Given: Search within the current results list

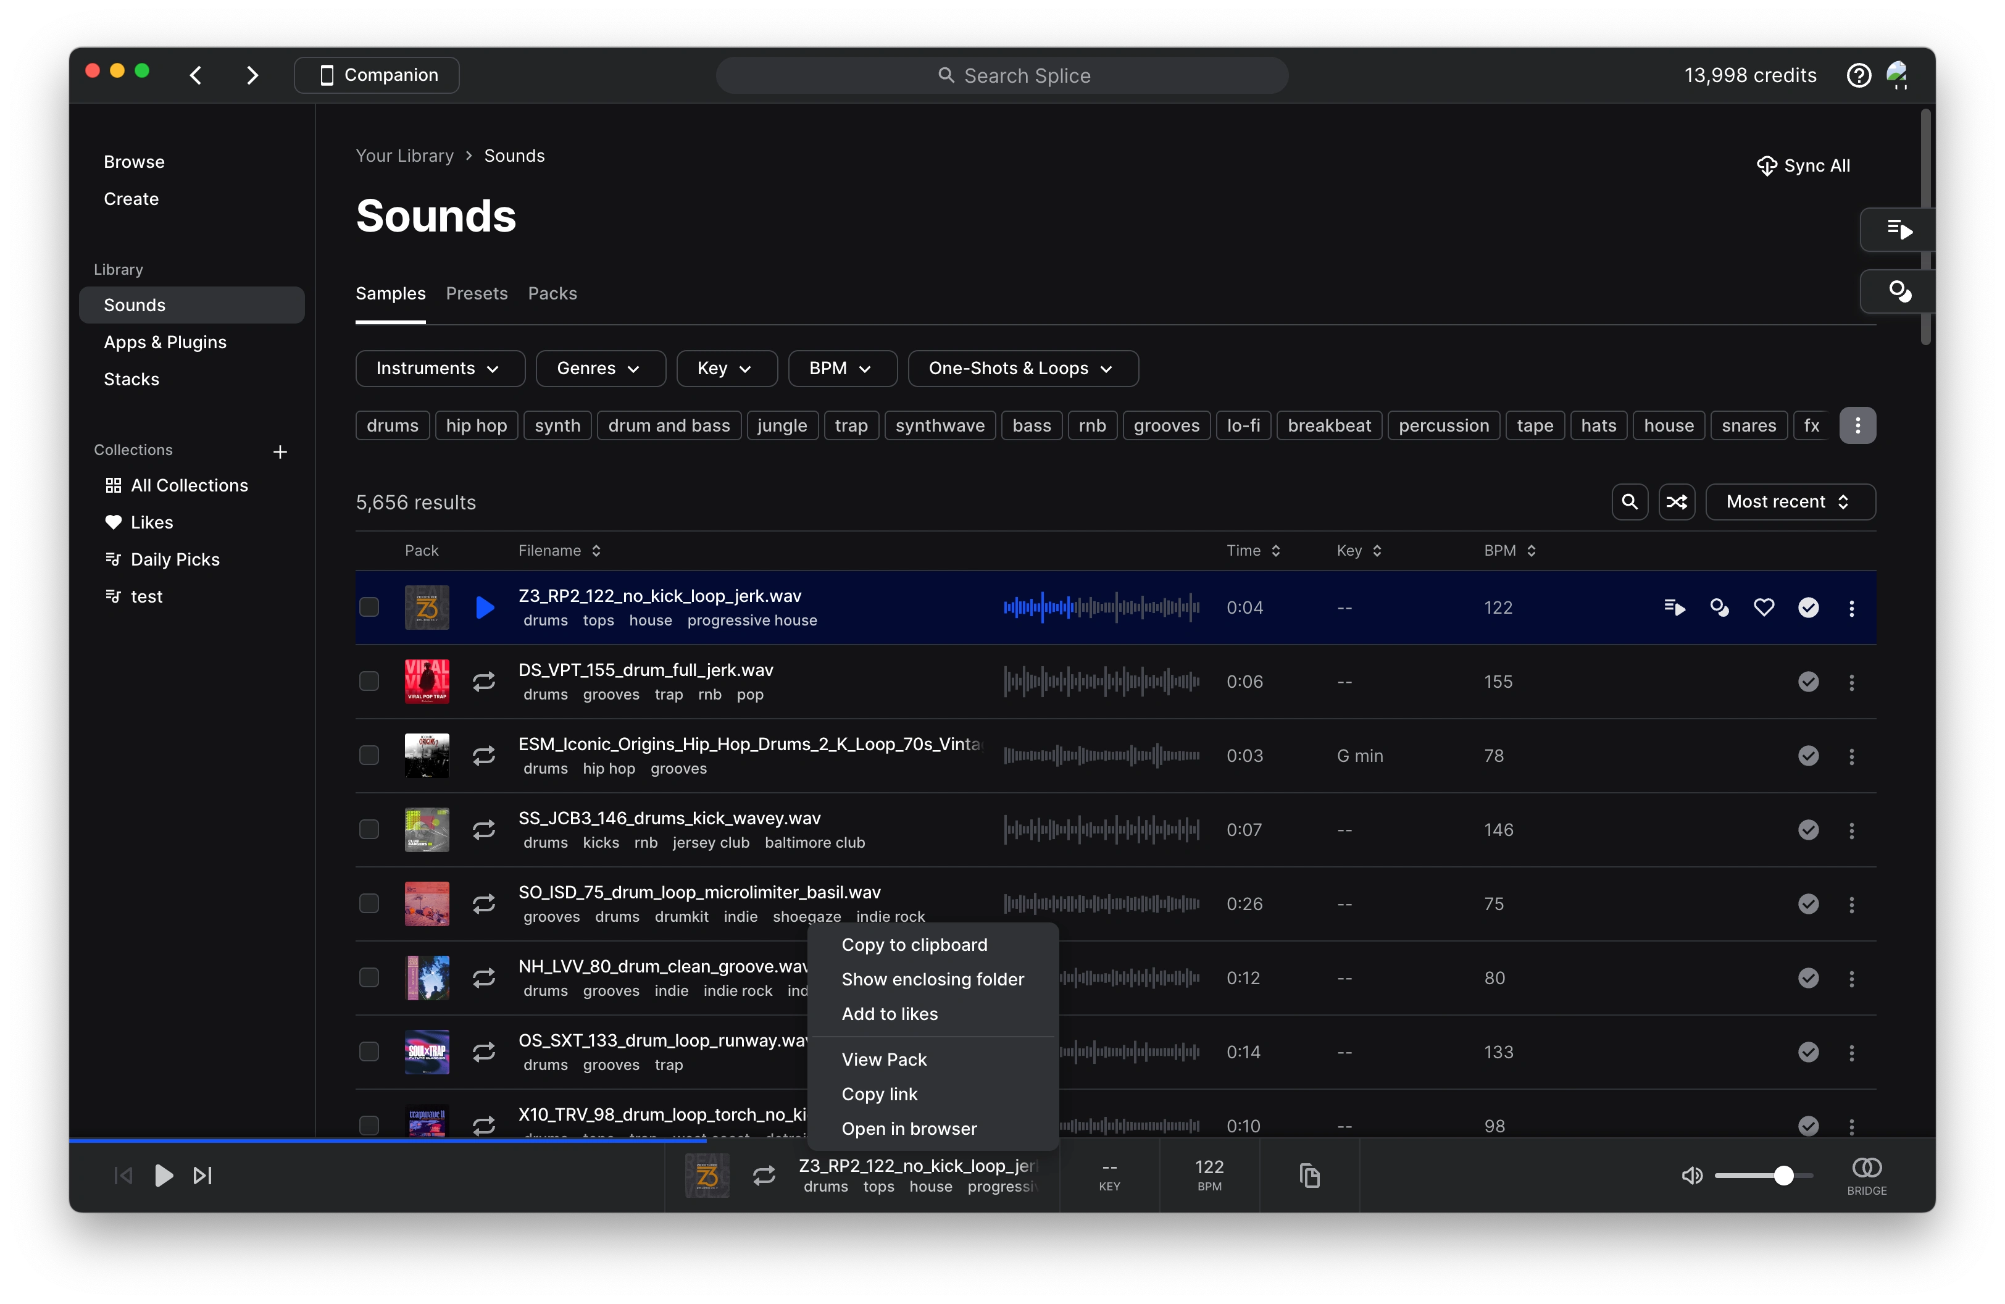Looking at the screenshot, I should (x=1629, y=501).
